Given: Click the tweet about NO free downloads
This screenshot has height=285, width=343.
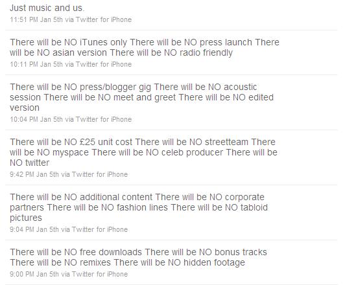Looking at the screenshot, I should tap(138, 257).
